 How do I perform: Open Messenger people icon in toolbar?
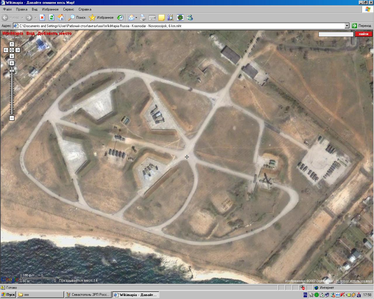pyautogui.click(x=190, y=18)
